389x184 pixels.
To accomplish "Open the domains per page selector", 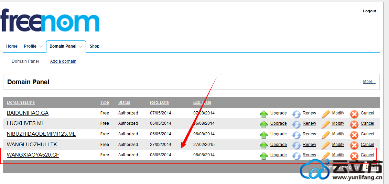I will [x=370, y=167].
